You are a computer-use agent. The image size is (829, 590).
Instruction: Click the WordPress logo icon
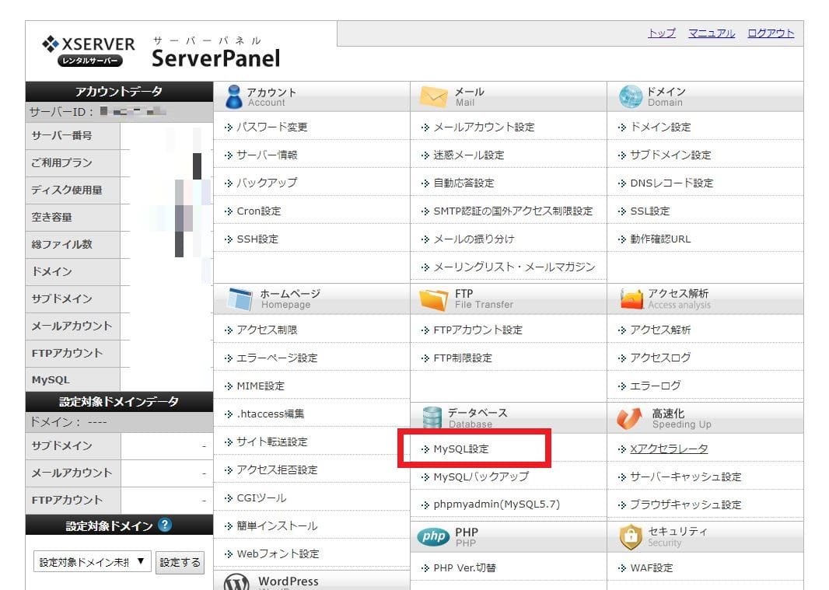[237, 582]
